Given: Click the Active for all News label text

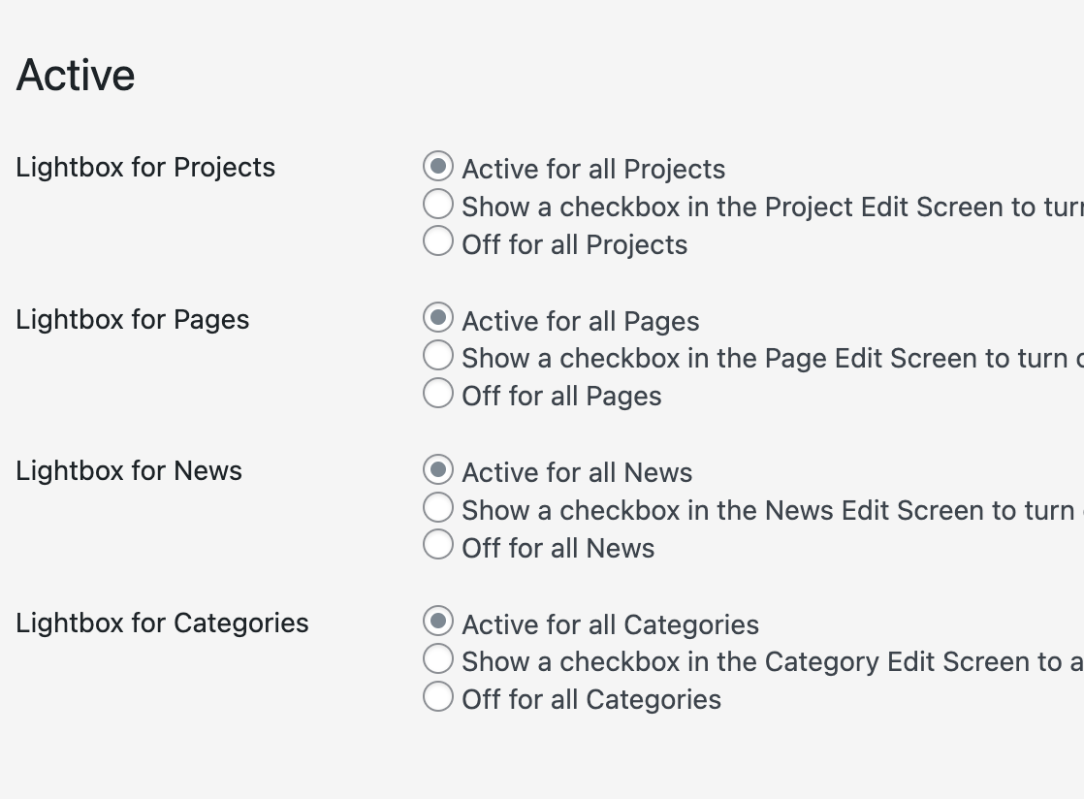Looking at the screenshot, I should click(576, 472).
